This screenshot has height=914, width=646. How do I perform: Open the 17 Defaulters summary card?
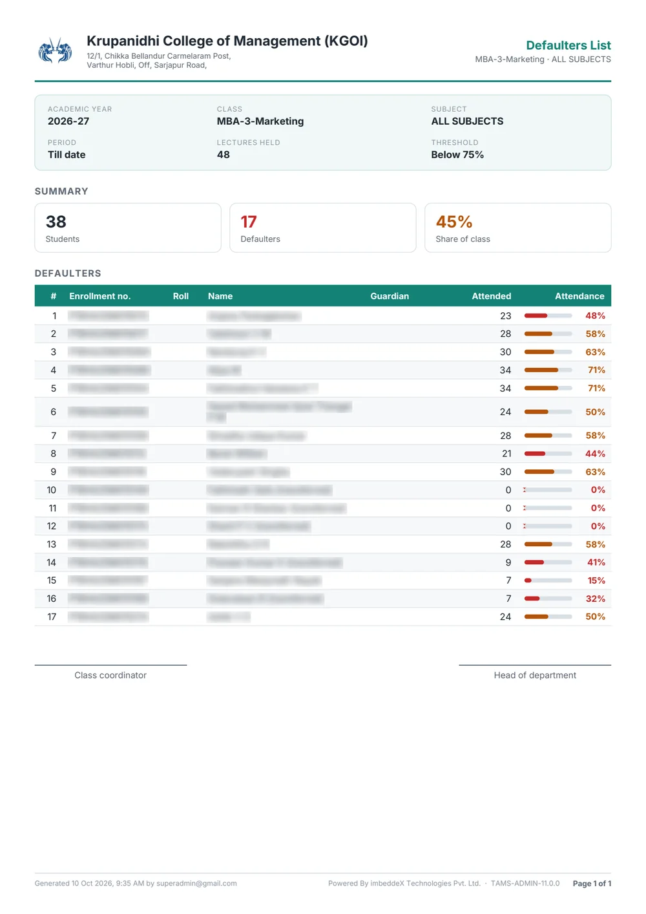click(x=323, y=228)
